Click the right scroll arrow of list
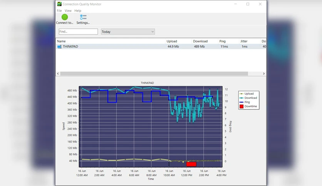 [x=264, y=73]
